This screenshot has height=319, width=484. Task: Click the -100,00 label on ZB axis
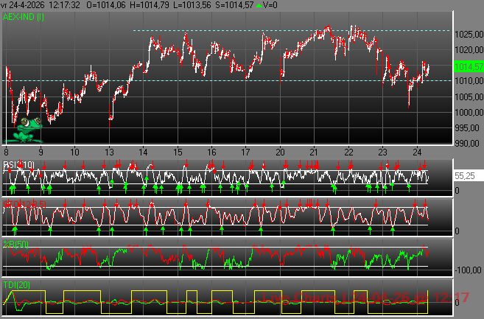[468, 270]
